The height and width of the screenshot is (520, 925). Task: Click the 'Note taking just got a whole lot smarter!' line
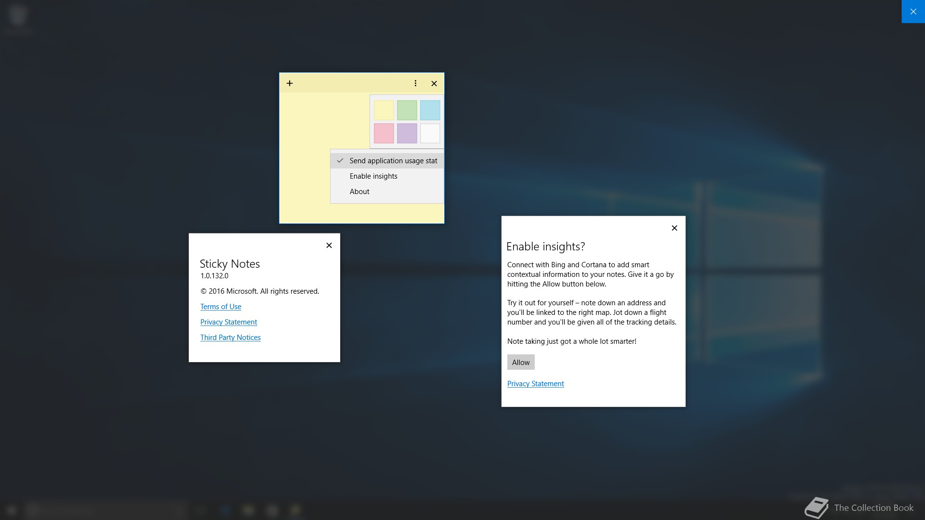(x=571, y=341)
